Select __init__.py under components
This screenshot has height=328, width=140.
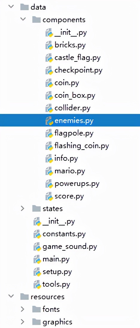coord(71,33)
